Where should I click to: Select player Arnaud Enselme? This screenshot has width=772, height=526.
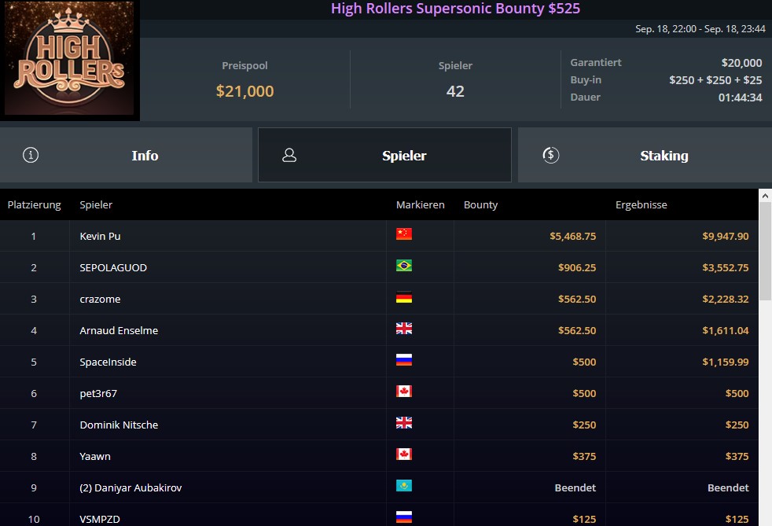coord(119,330)
